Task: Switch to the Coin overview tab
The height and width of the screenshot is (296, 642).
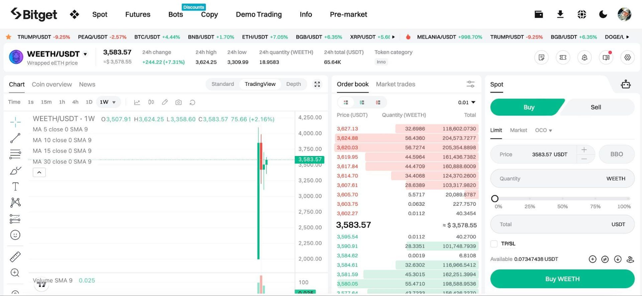Action: pos(52,84)
